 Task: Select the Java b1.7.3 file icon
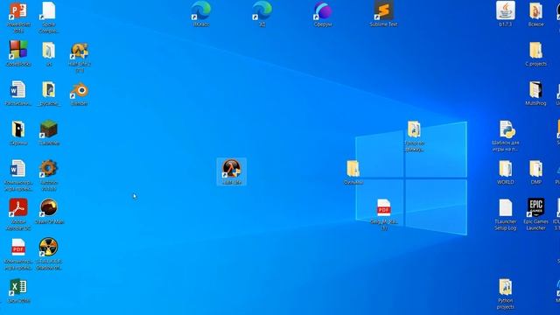coord(506,14)
